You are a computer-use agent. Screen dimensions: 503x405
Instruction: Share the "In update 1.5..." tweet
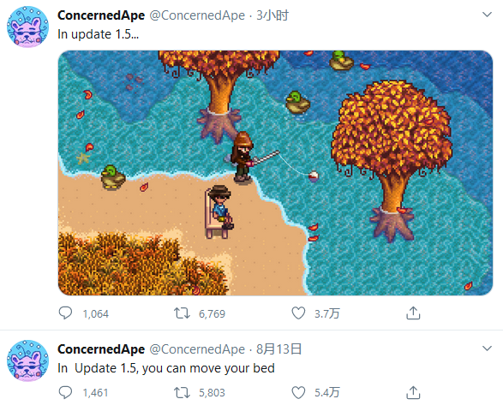(413, 313)
